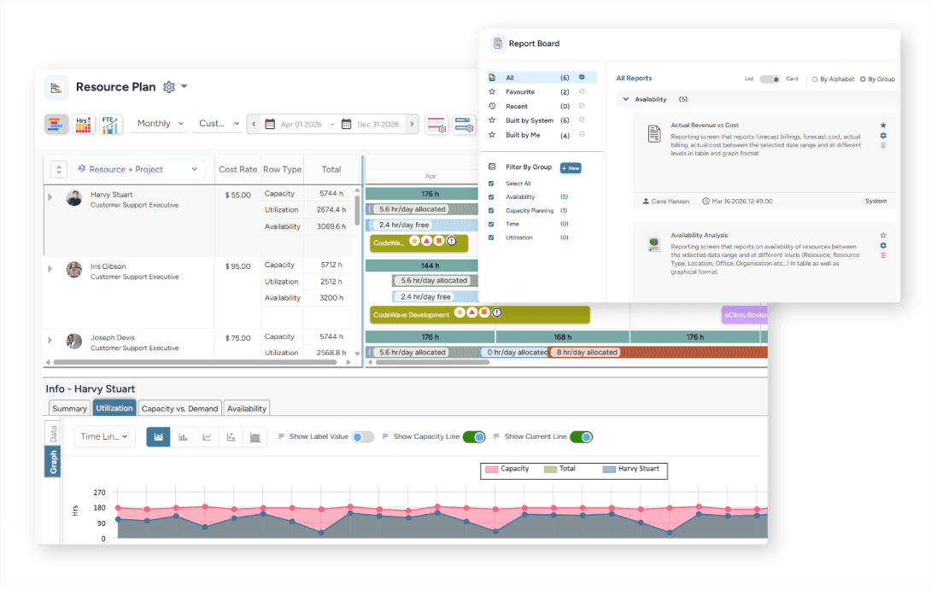The height and width of the screenshot is (590, 931).
Task: Toggle the List/Card view switch
Action: coord(770,79)
